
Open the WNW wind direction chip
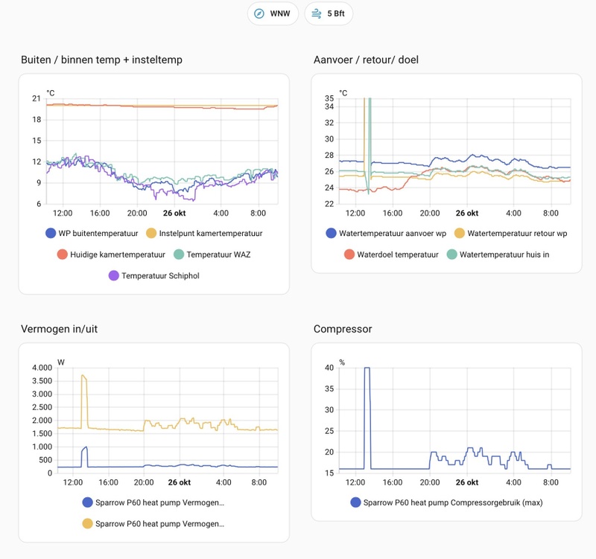(273, 14)
